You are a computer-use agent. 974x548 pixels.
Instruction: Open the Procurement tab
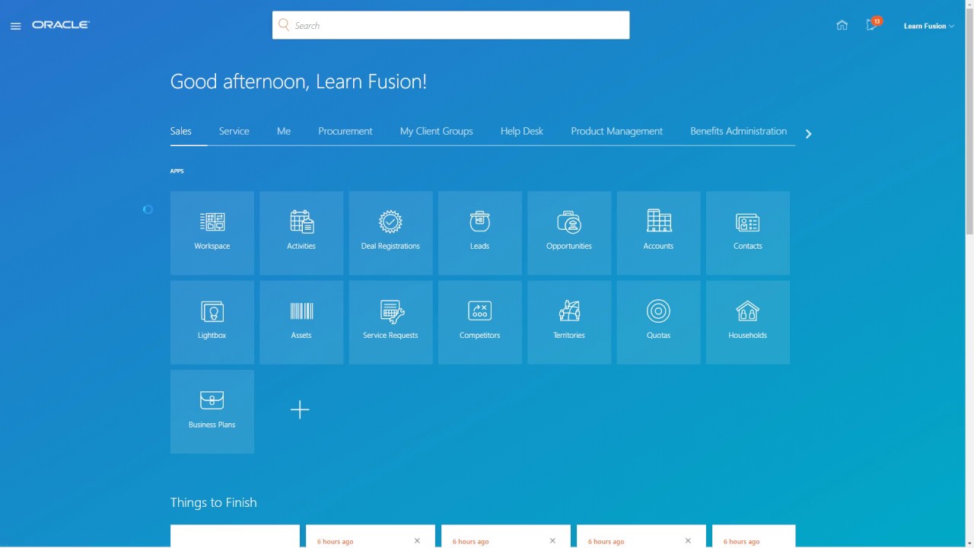click(x=345, y=131)
